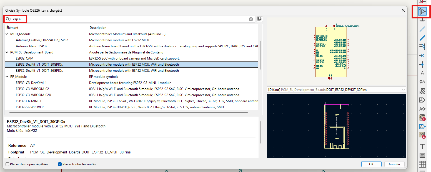Select ESP32-C3-WROOM-02 symbol
Viewport: 431px width, 172px height.
[32, 89]
